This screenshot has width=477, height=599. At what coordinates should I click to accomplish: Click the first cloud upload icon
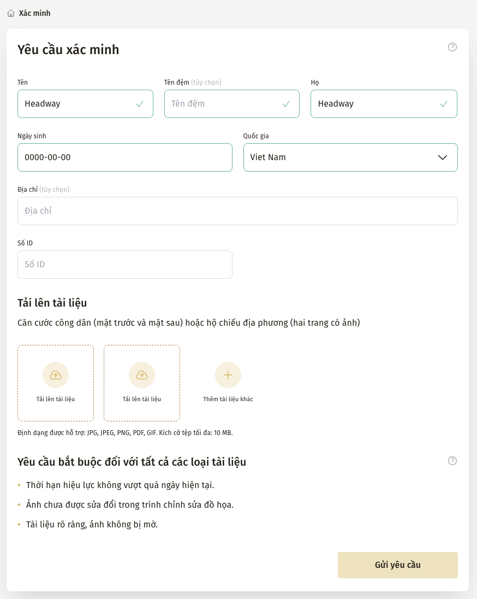(56, 375)
